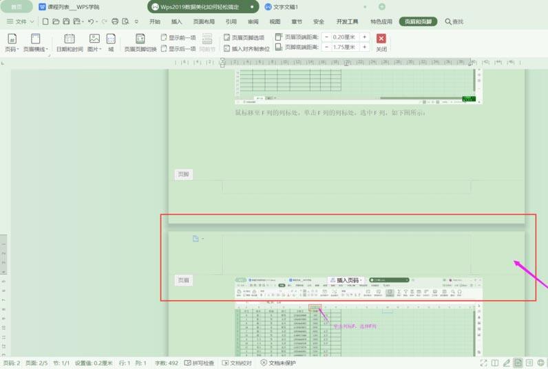Click 文档校对 in the status bar
The width and height of the screenshot is (548, 369).
pos(237,363)
